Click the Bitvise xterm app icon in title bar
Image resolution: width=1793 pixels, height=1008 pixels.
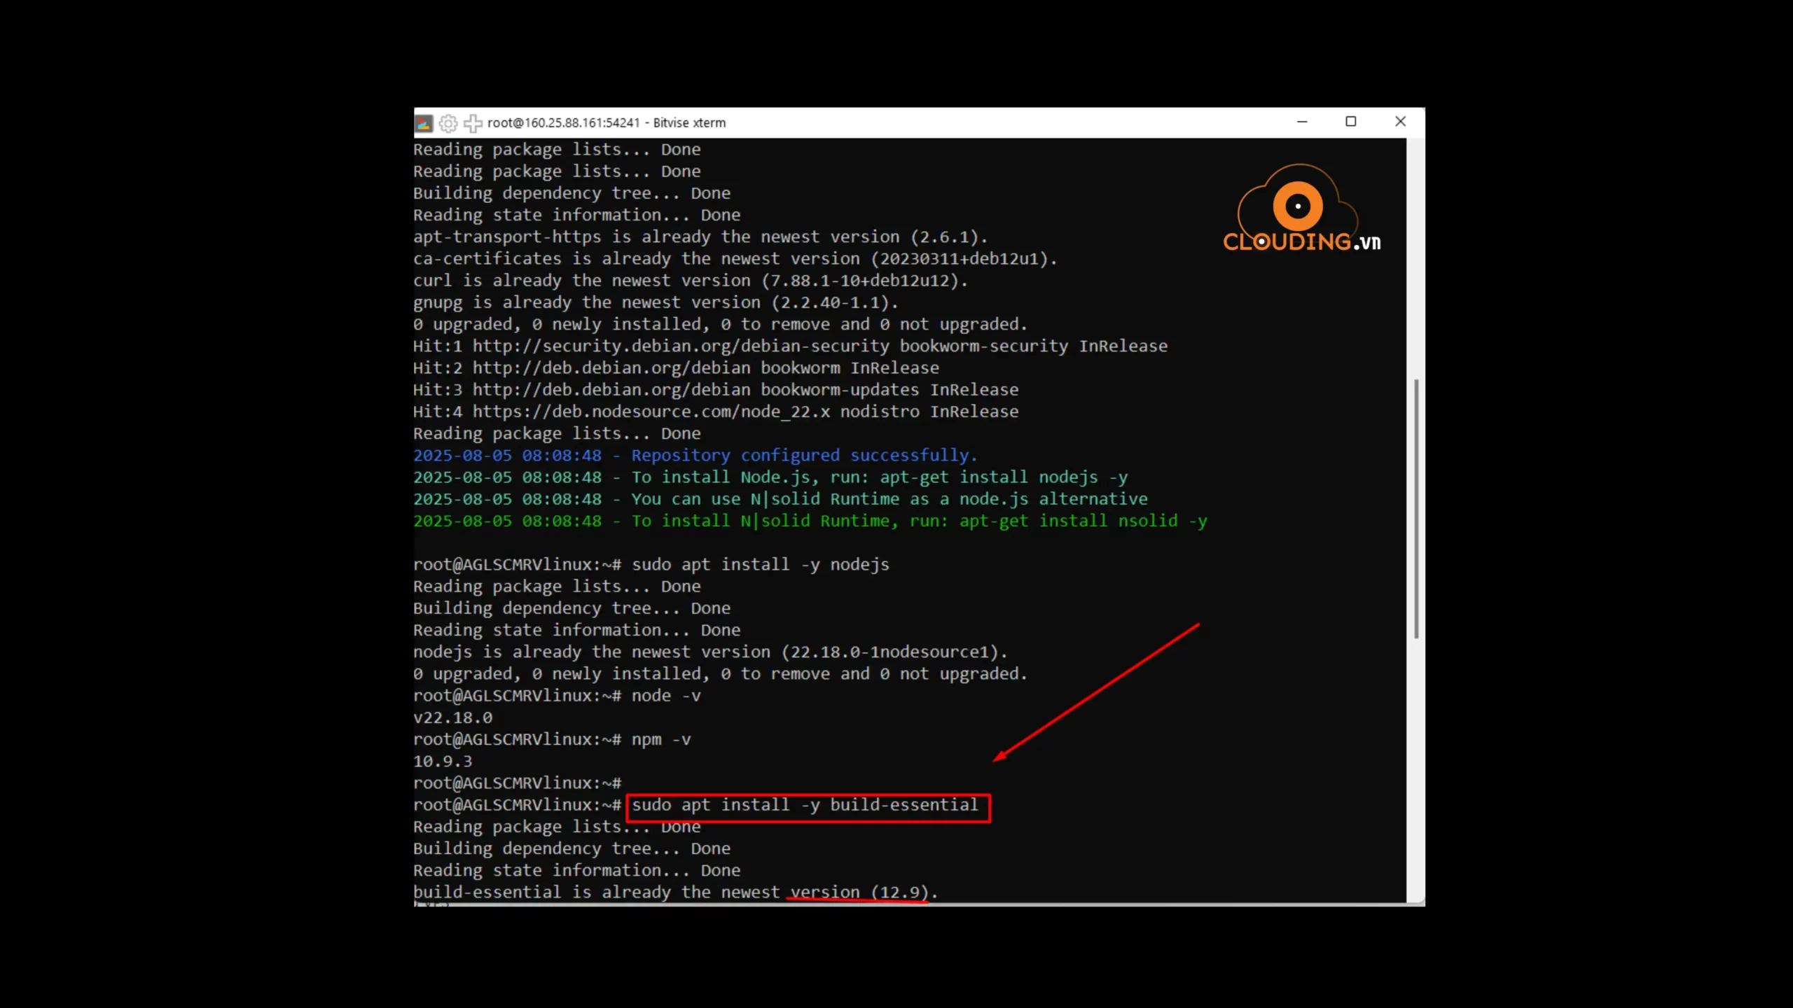[x=424, y=123]
